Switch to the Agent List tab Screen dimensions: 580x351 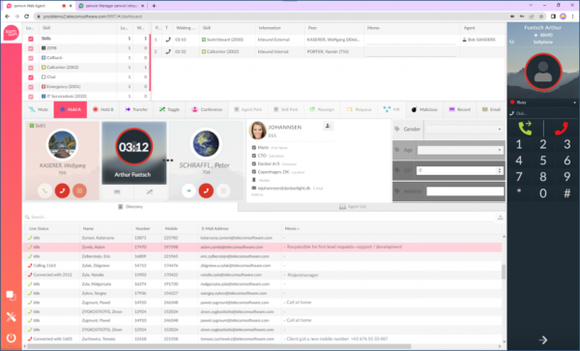pyautogui.click(x=353, y=207)
